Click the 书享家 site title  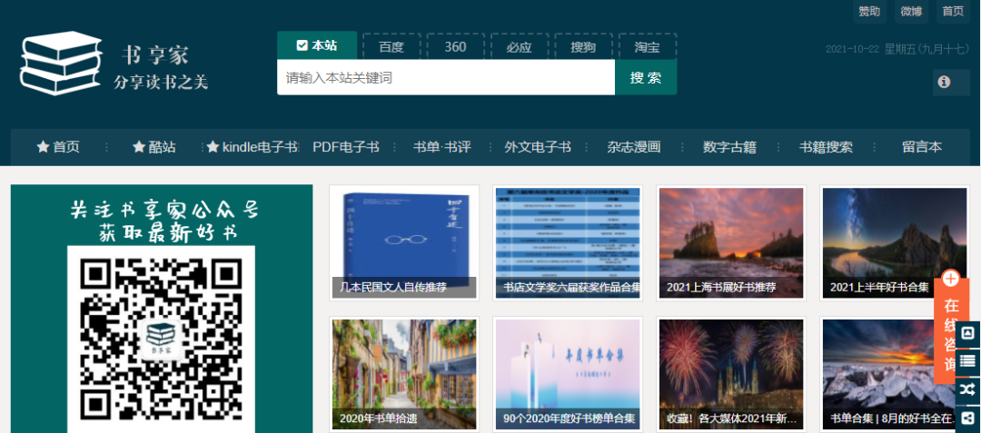tap(155, 55)
